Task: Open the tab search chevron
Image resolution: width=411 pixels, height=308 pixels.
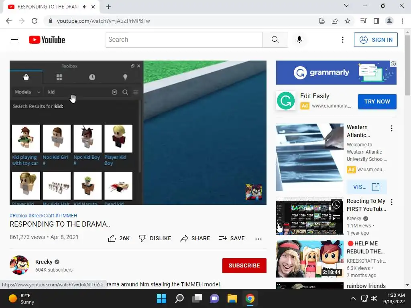Action: tap(346, 6)
